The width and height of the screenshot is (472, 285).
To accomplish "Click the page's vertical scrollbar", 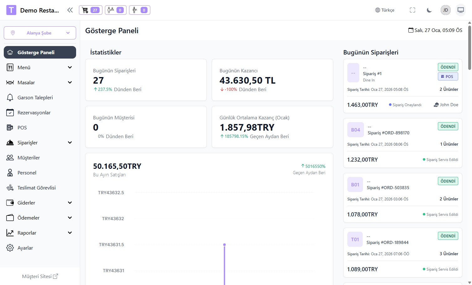I will click(x=469, y=47).
